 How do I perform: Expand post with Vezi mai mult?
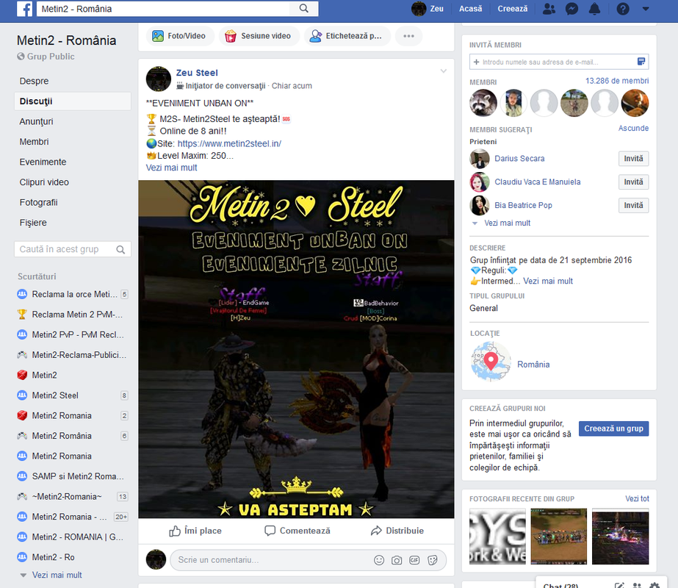(x=171, y=168)
